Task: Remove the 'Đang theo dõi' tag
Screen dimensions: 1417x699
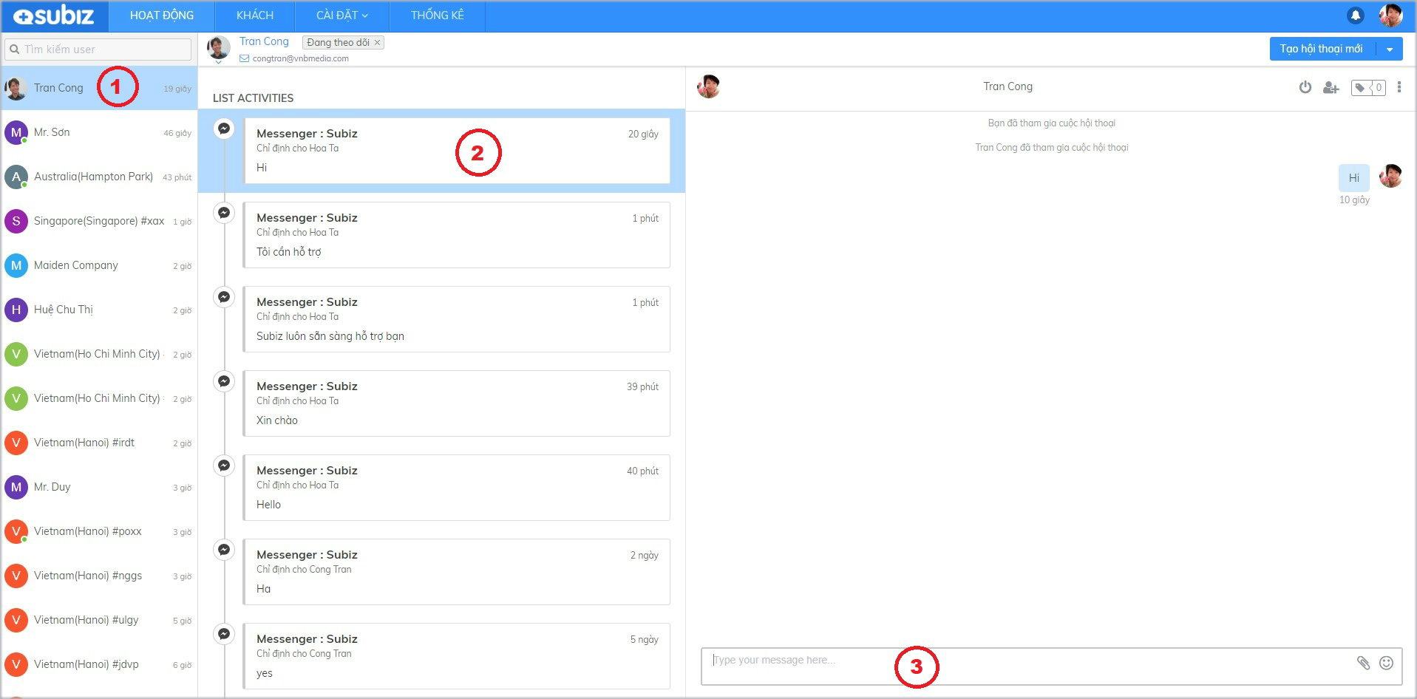Action: (377, 43)
